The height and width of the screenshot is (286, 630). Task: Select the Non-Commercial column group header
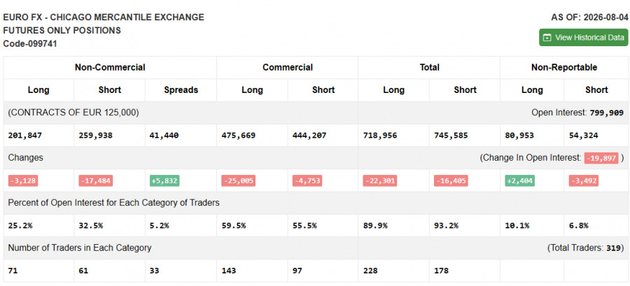pos(110,67)
